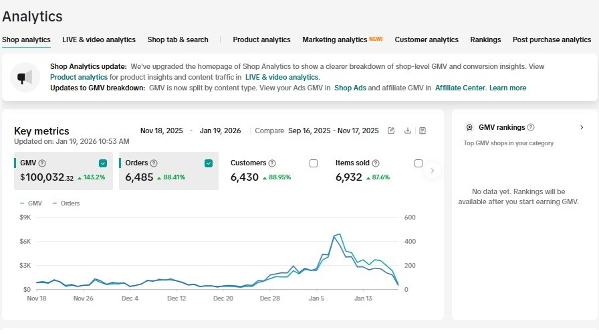Open the Marketing analytics tab
599x330 pixels.
coord(335,39)
